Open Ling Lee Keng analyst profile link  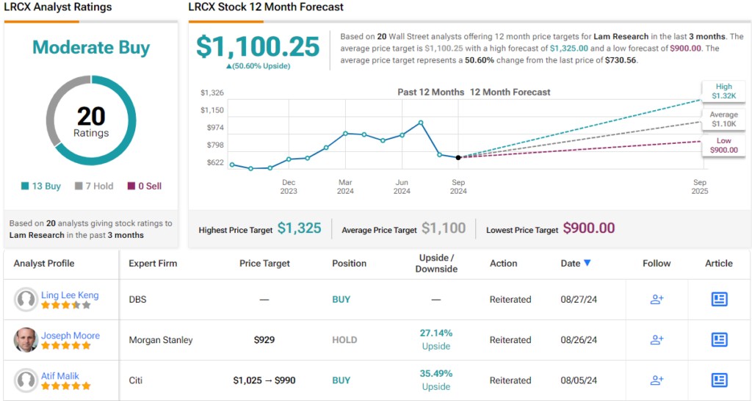coord(70,295)
